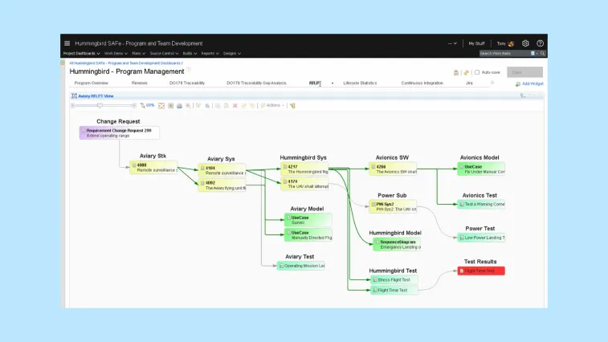Select the Avionics SW 4266 node

(x=393, y=169)
